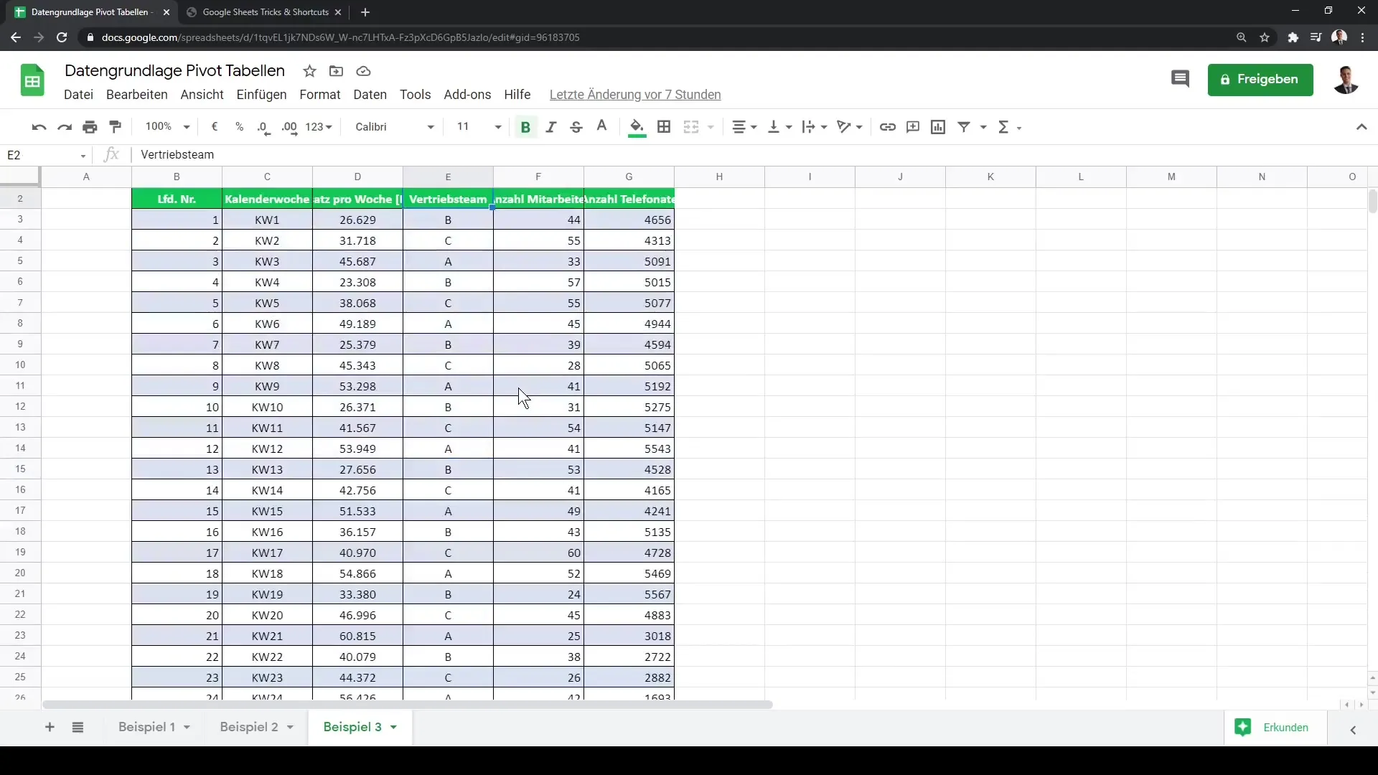Move document with folder icon
The image size is (1378, 775).
(x=336, y=71)
